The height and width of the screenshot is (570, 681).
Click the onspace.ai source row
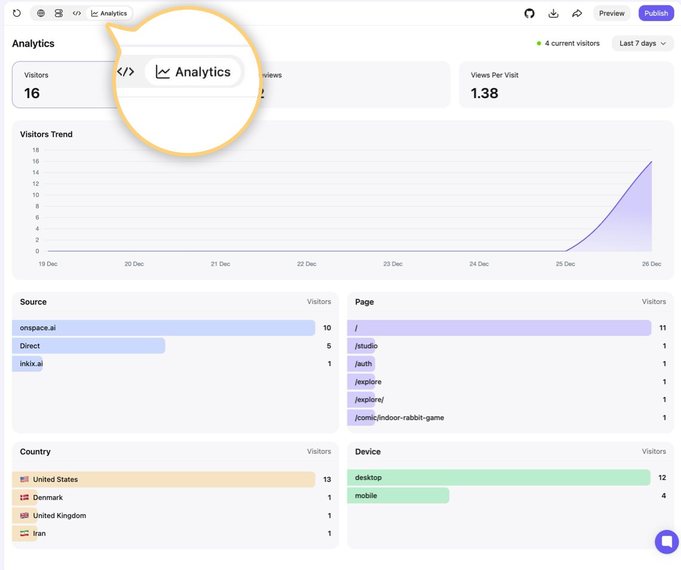point(176,327)
